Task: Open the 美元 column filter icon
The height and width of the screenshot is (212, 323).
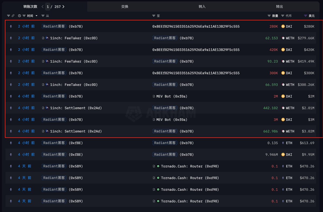Action: 306,16
